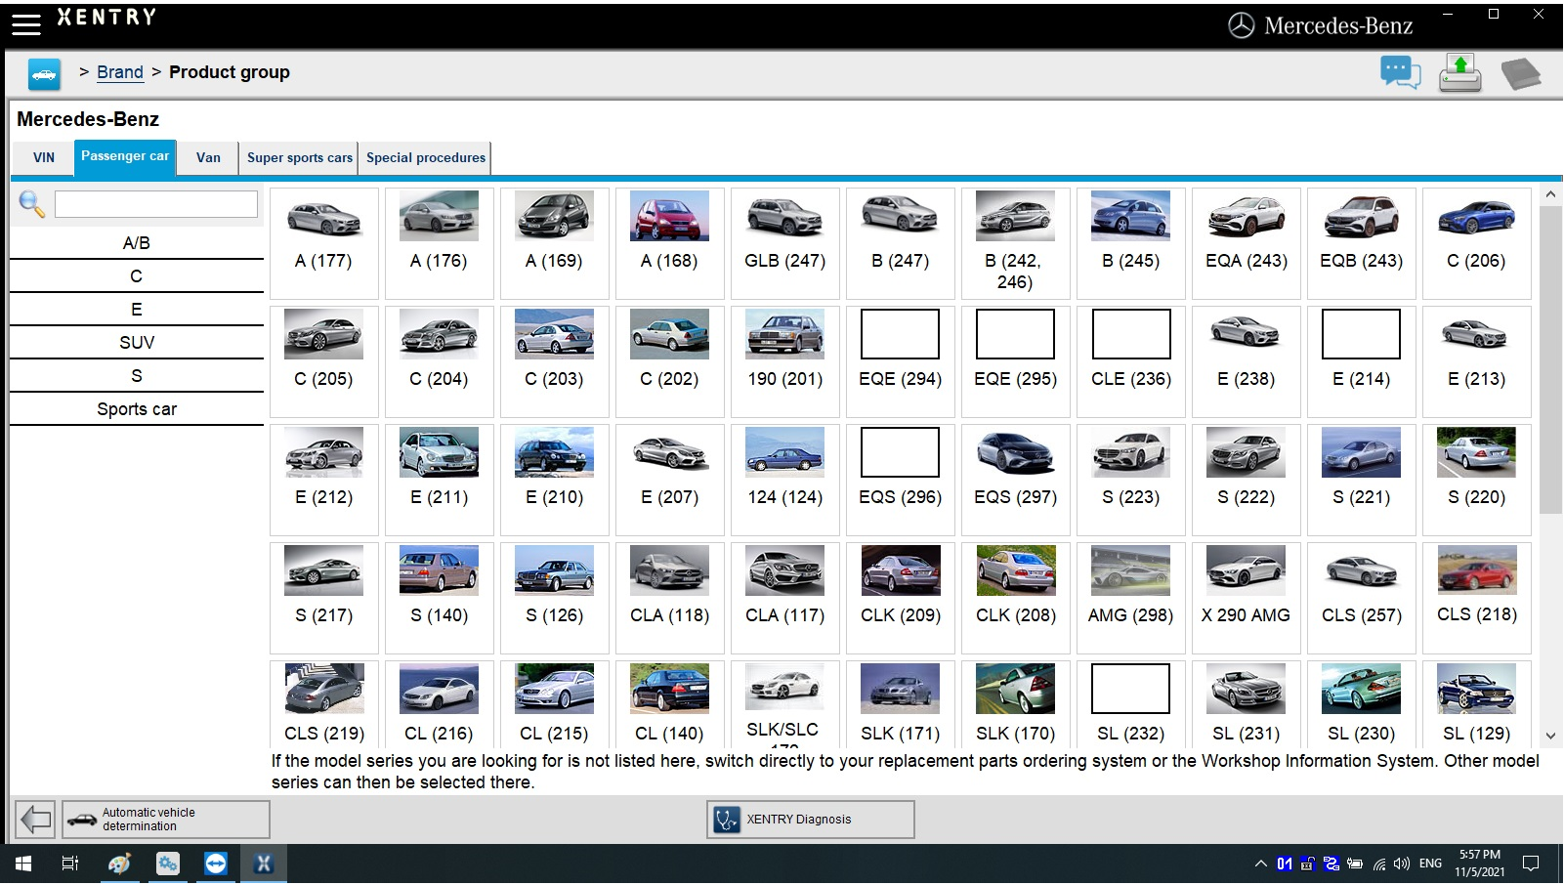Open the Super sports cars tab
This screenshot has width=1564, height=885.
pos(300,157)
